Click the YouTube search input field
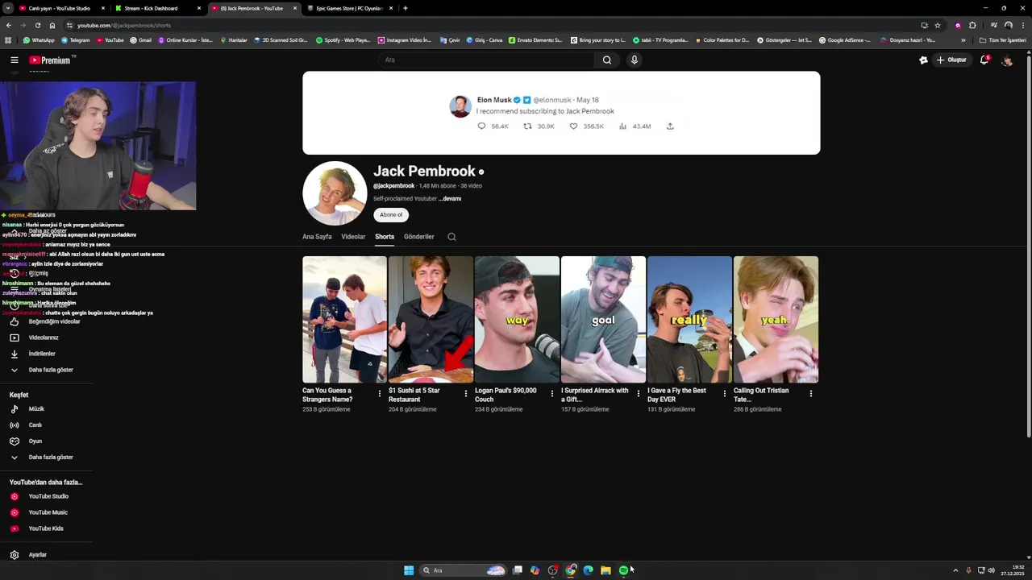The width and height of the screenshot is (1032, 580). [x=486, y=60]
